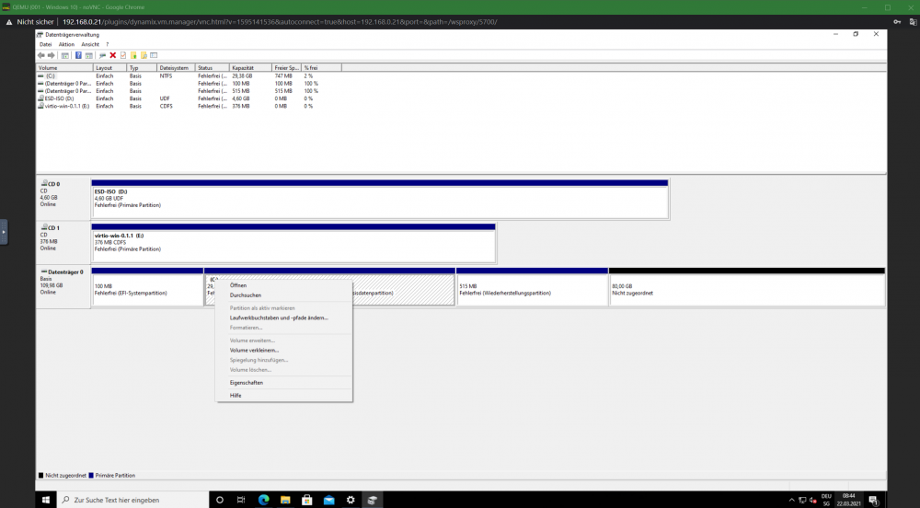Click the view settings toolbar icon
920x508 pixels.
pyautogui.click(x=154, y=55)
